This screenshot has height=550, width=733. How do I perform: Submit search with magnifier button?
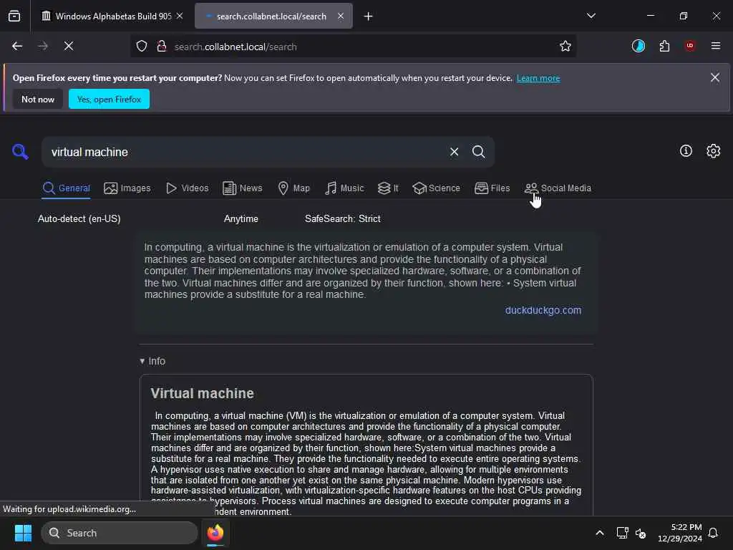click(478, 152)
